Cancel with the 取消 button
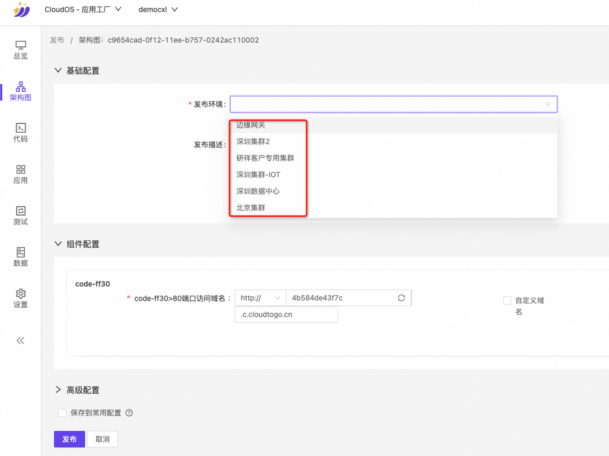The width and height of the screenshot is (609, 456). point(102,439)
